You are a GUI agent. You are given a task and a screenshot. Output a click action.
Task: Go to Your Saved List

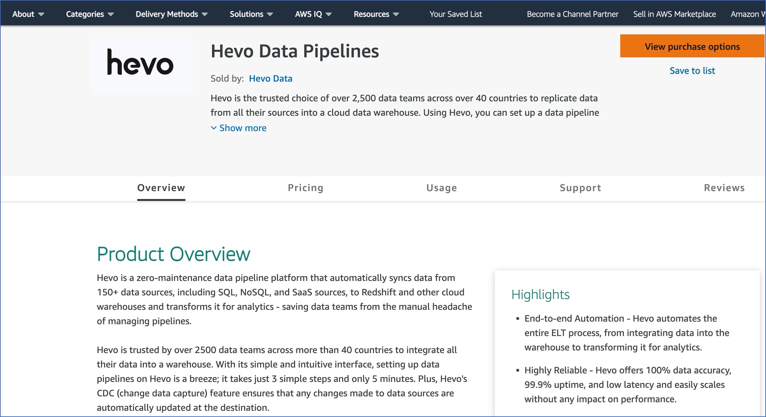pos(455,14)
